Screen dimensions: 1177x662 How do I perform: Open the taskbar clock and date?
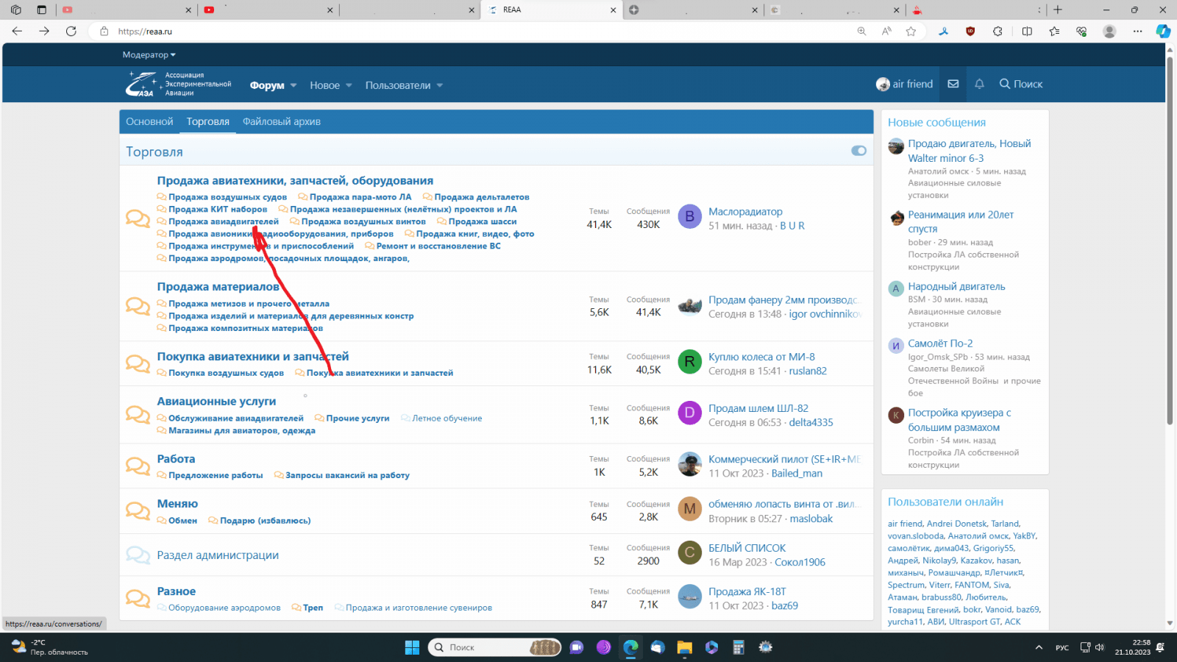1132,647
